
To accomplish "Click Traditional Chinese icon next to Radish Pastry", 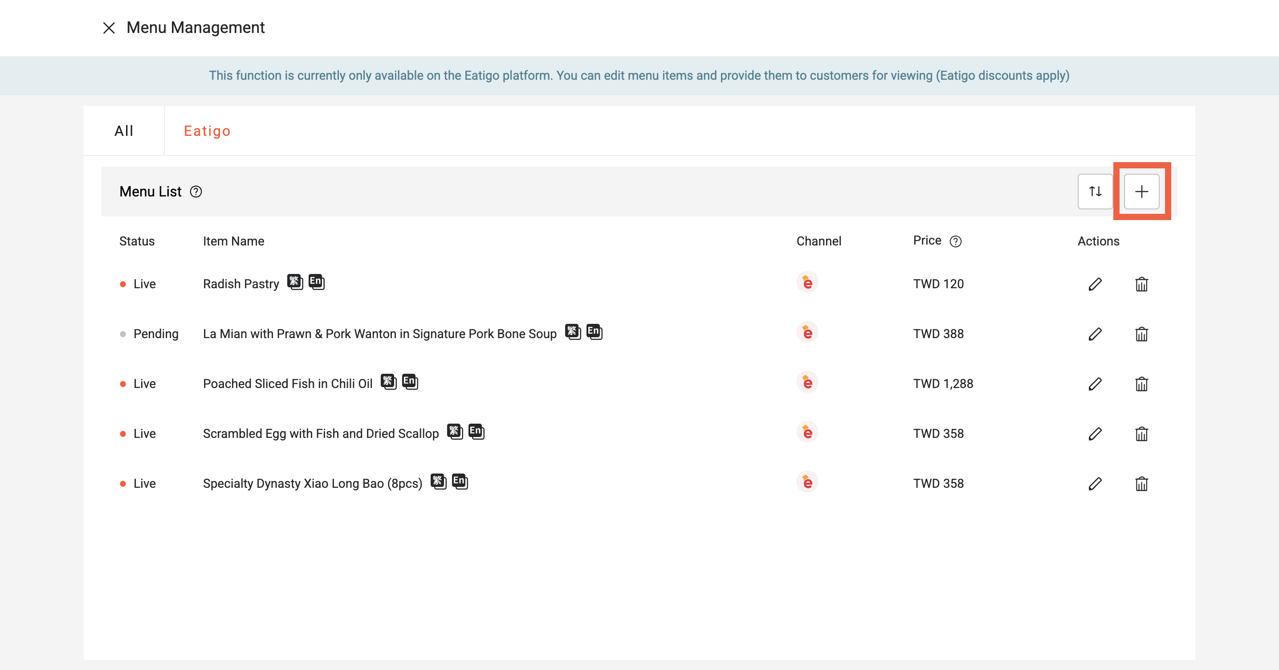I will (295, 282).
